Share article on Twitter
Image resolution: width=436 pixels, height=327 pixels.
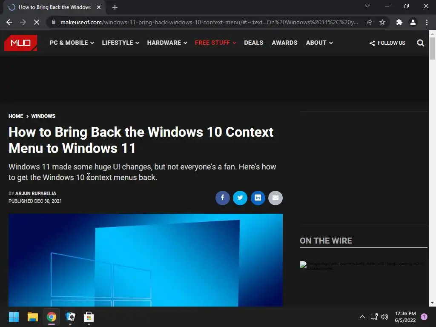tap(240, 198)
